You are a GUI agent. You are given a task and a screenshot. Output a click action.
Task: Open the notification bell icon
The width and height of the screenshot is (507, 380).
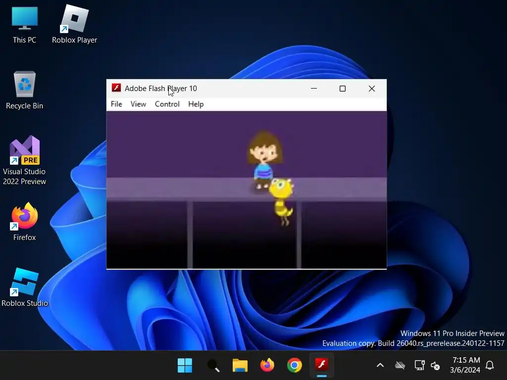490,365
